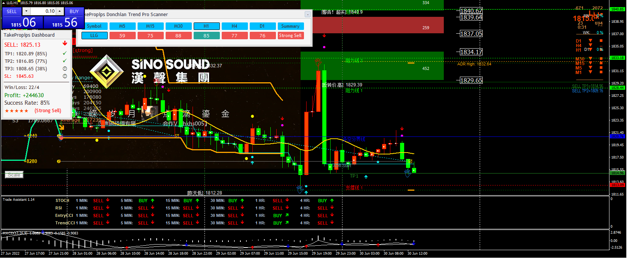Screen dimensions: 627x258
Task: Click the STOCH 4 HR buy arrow
Action: tap(332, 200)
